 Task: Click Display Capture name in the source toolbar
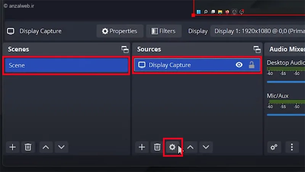coord(40,31)
